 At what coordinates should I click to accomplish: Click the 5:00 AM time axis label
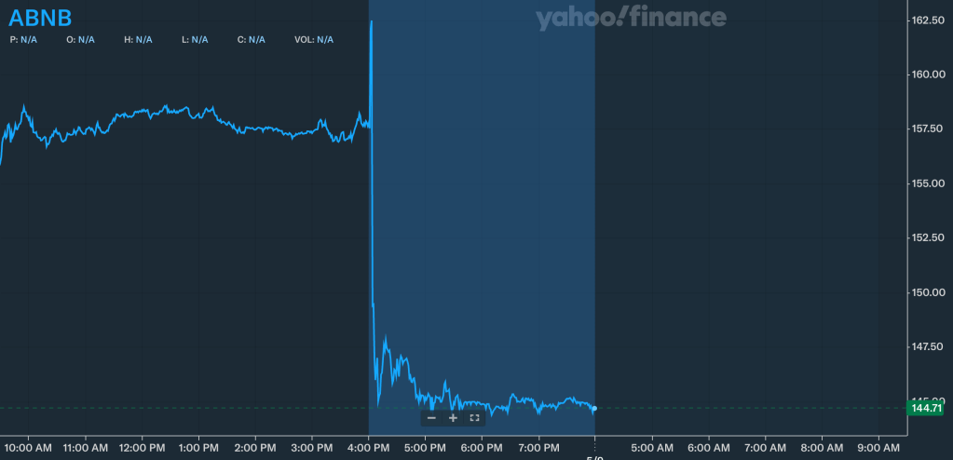pyautogui.click(x=651, y=448)
